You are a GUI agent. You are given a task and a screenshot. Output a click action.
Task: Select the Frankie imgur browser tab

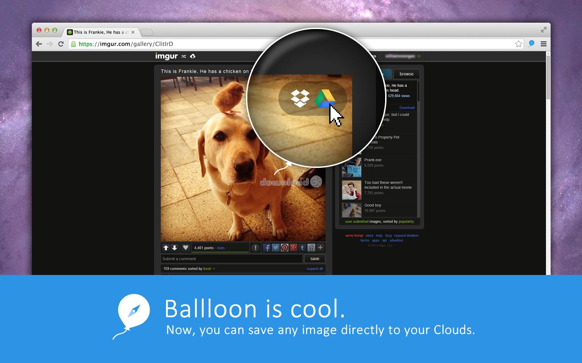100,32
